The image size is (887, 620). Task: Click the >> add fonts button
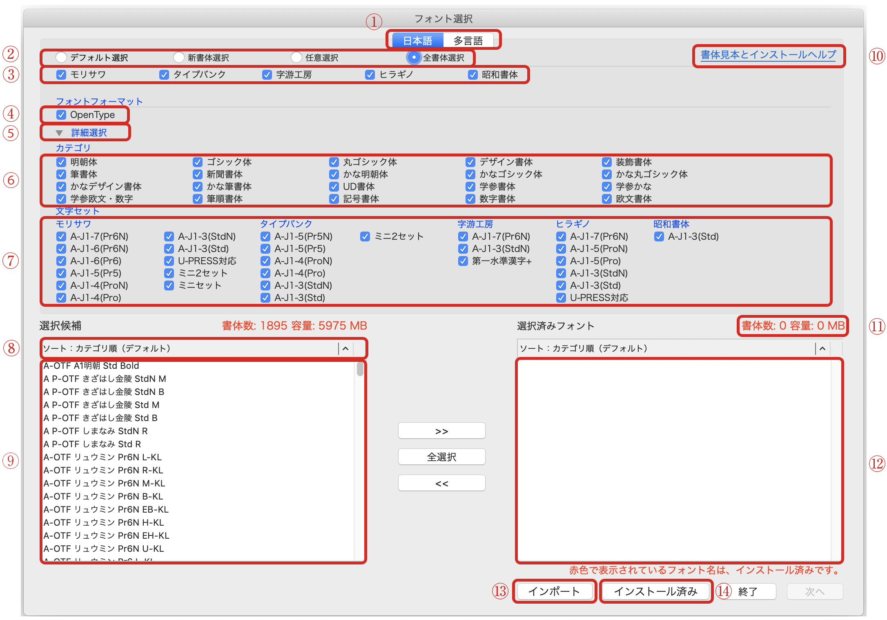click(x=442, y=431)
